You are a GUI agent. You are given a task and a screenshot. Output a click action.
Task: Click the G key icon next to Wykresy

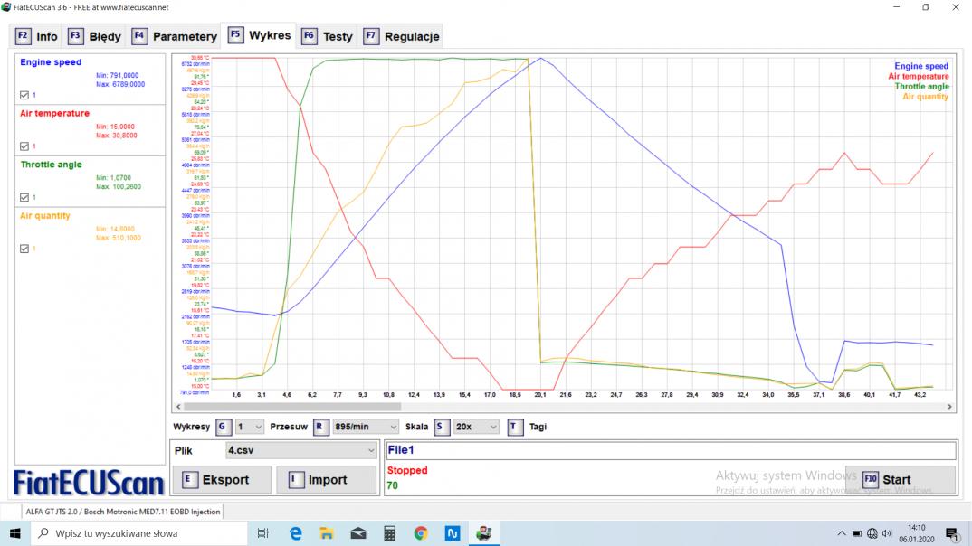[x=224, y=427]
